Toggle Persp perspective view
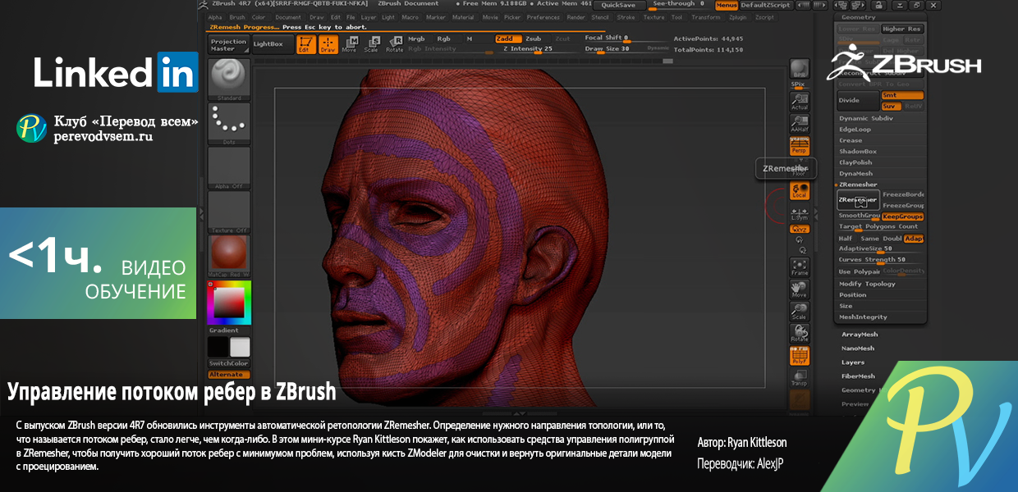 (799, 146)
